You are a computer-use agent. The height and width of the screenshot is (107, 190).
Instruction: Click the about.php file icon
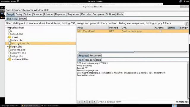click(x=9, y=34)
